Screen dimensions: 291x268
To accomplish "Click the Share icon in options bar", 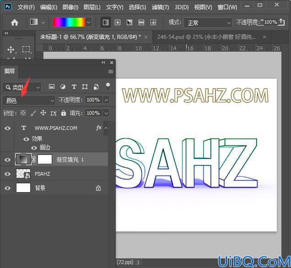I will 282,22.
